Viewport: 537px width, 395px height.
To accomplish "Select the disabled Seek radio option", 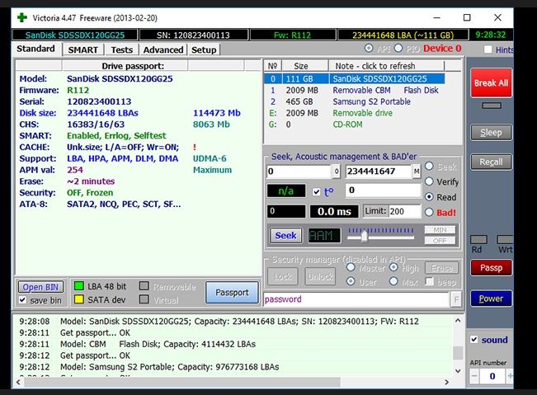I will coord(429,167).
